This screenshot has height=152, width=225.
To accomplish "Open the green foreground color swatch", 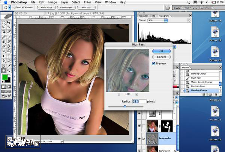I will [x=5, y=77].
